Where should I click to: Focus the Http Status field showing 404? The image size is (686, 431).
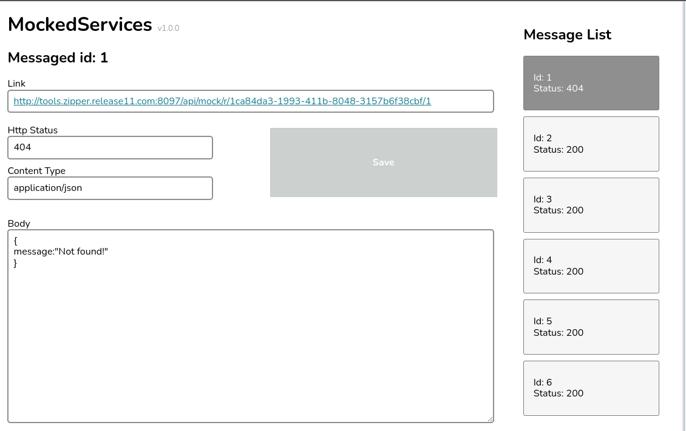[x=110, y=147]
